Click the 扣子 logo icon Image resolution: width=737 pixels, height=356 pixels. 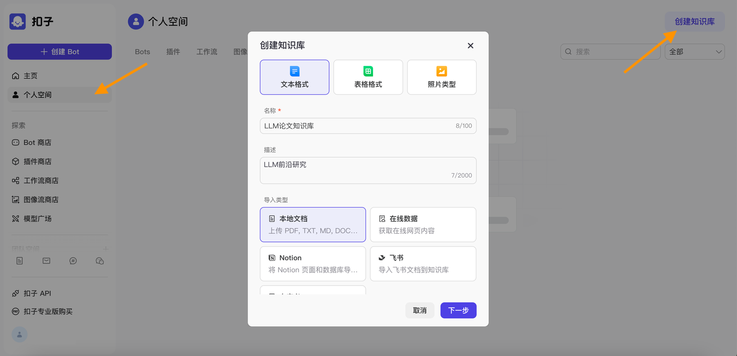click(x=17, y=21)
